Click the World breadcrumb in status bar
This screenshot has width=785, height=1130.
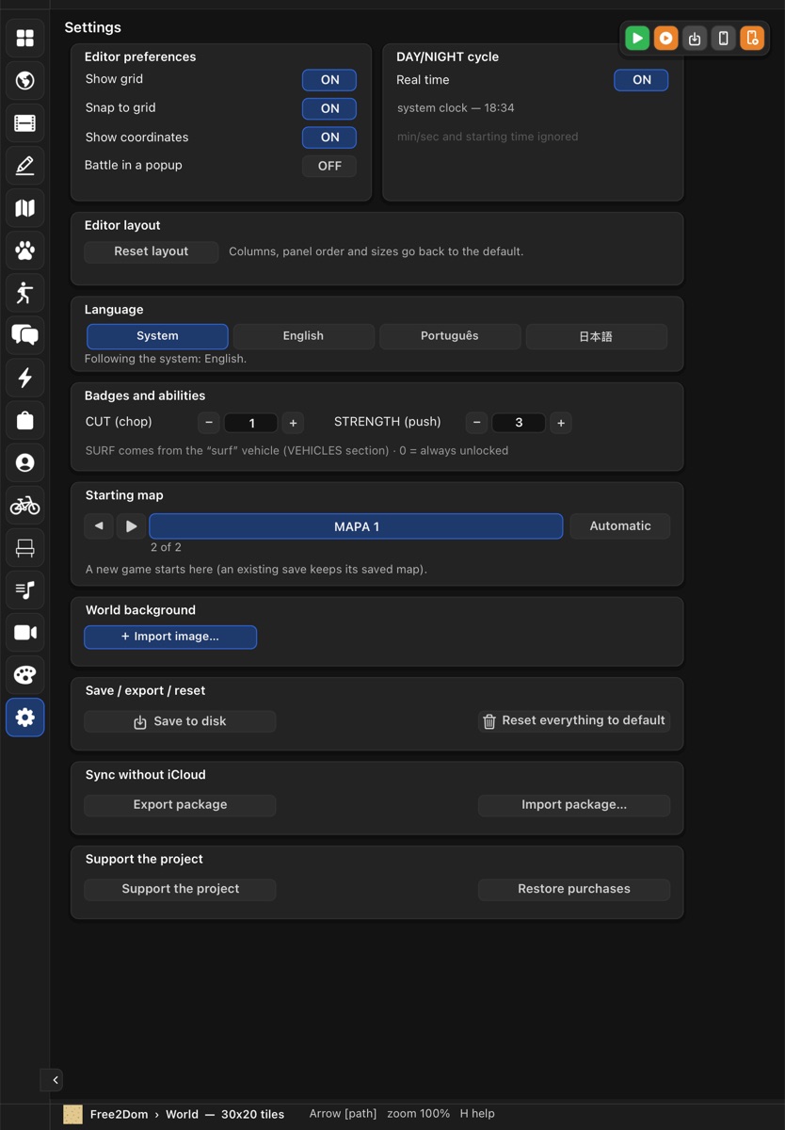point(182,1114)
